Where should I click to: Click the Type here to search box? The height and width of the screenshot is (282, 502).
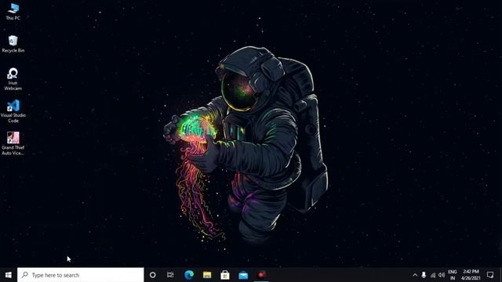80,275
